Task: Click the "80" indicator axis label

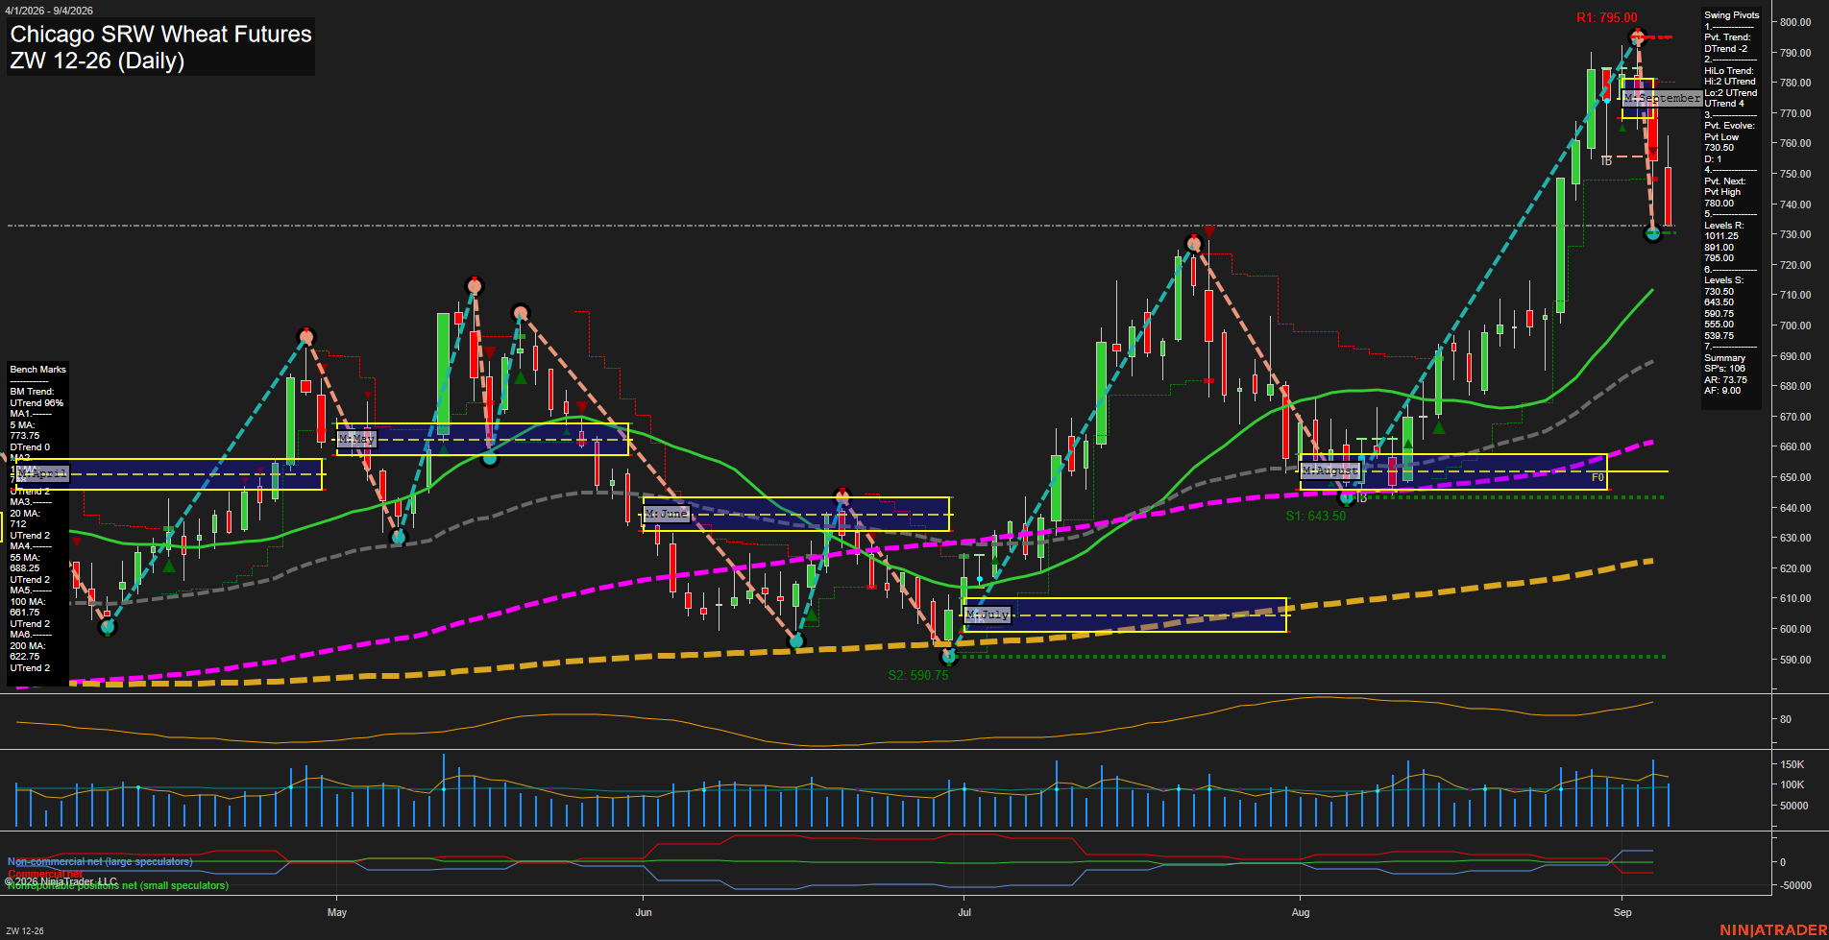Action: 1786,719
